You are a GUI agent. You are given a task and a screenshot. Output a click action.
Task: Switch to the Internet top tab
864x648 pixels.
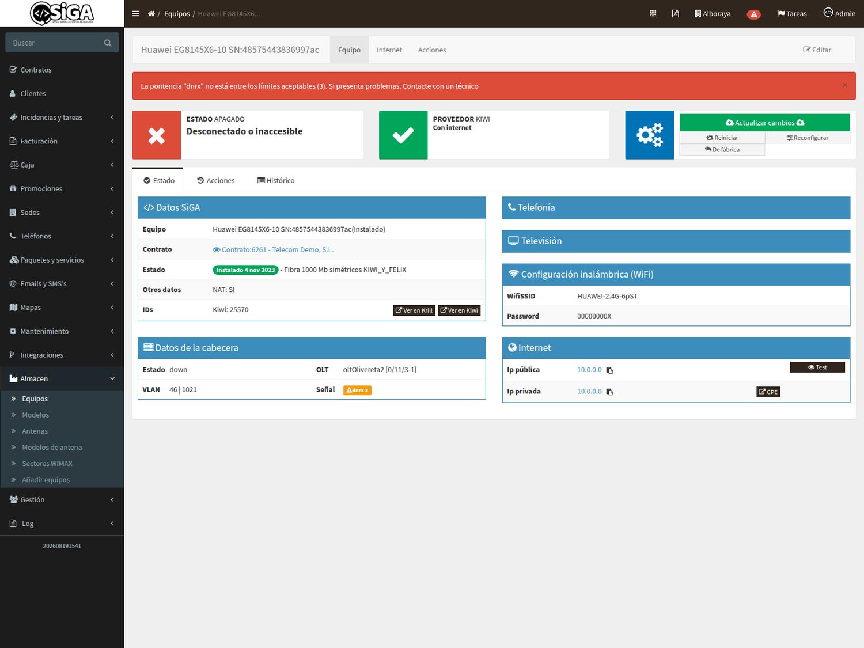click(389, 50)
